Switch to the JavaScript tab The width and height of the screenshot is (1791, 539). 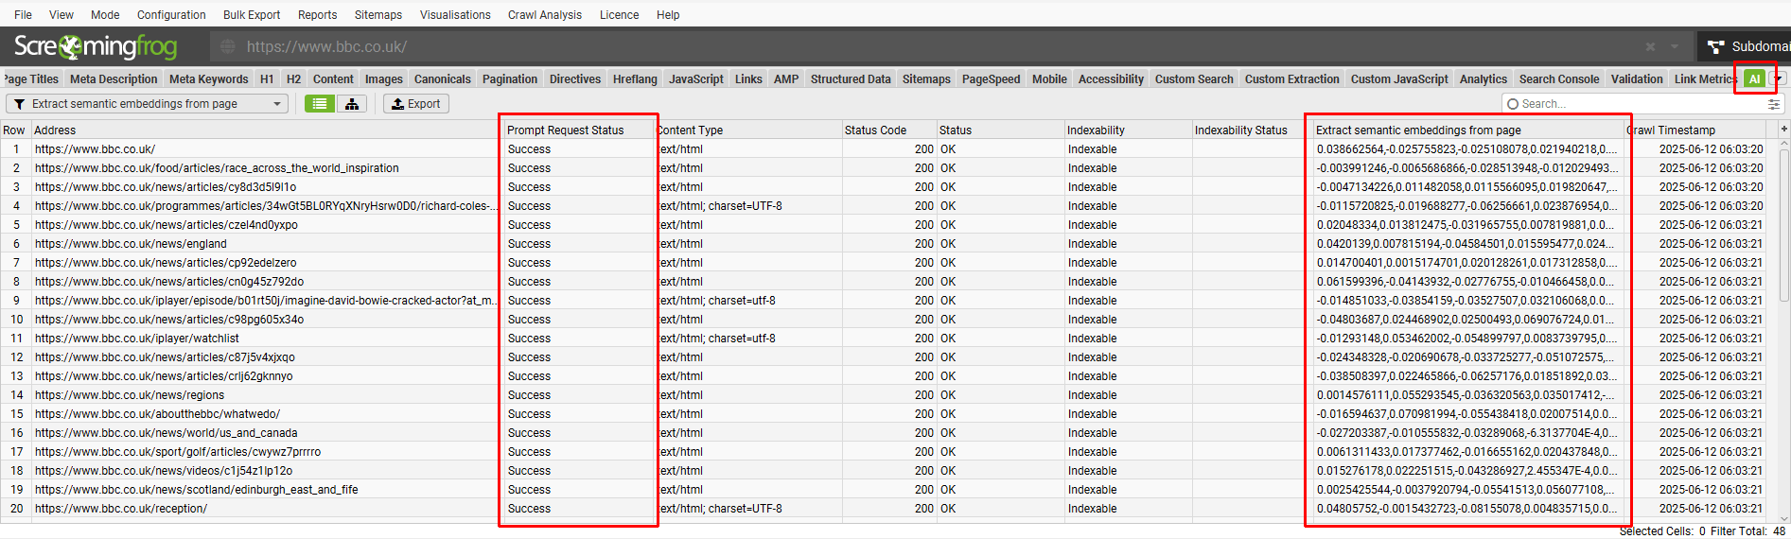[696, 79]
